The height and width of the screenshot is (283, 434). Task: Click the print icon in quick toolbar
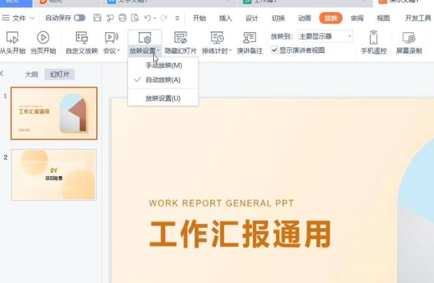click(122, 18)
